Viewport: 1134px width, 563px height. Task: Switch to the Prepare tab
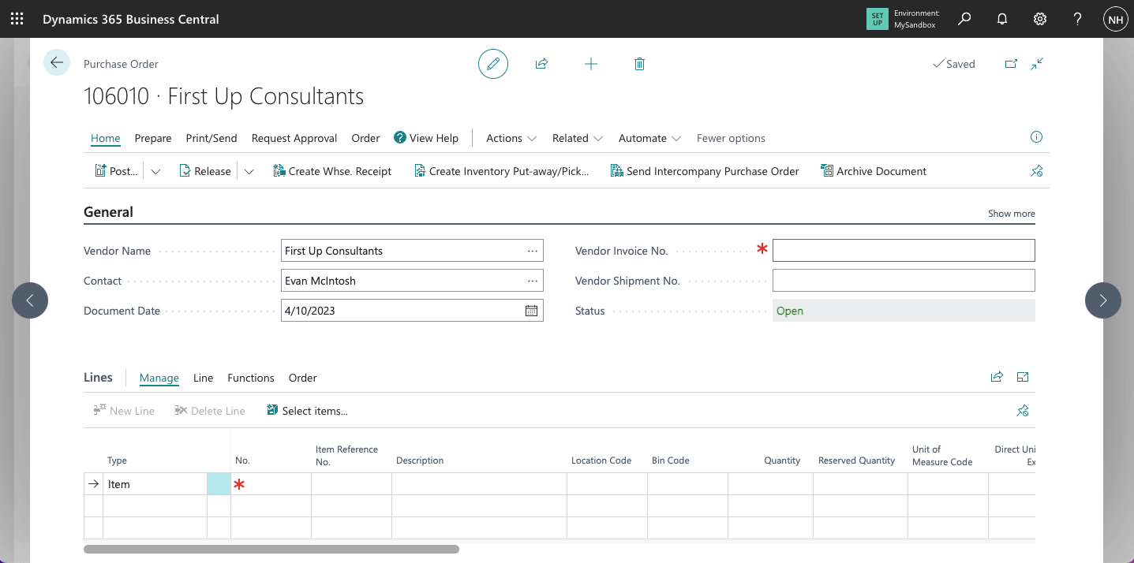(x=153, y=138)
